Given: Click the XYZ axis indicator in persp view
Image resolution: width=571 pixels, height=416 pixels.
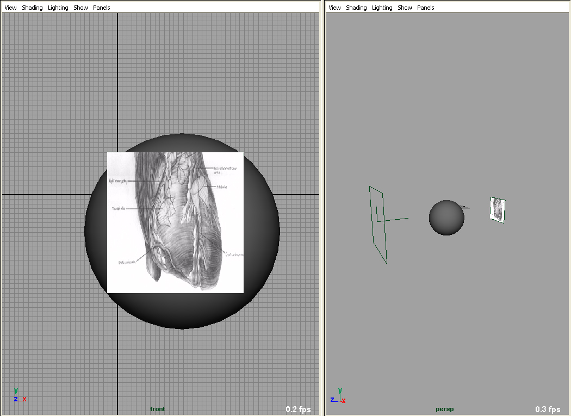Looking at the screenshot, I should tap(338, 395).
